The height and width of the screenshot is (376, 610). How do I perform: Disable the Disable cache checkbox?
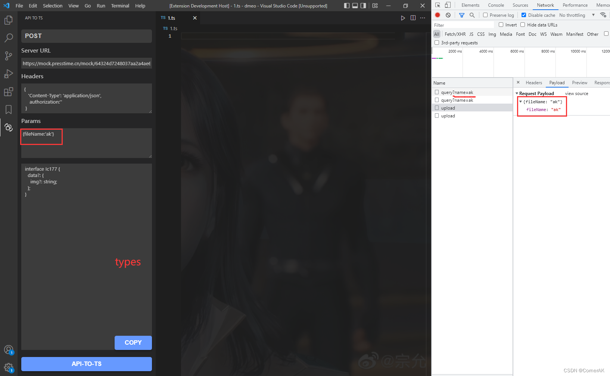point(523,15)
